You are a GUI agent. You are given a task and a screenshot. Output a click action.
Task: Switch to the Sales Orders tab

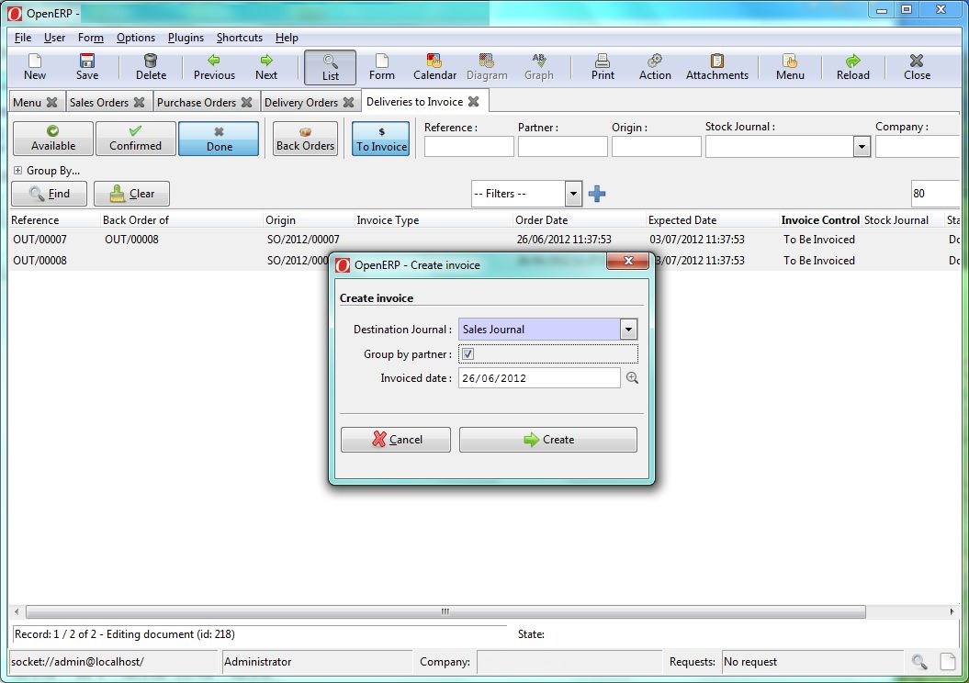coord(99,103)
